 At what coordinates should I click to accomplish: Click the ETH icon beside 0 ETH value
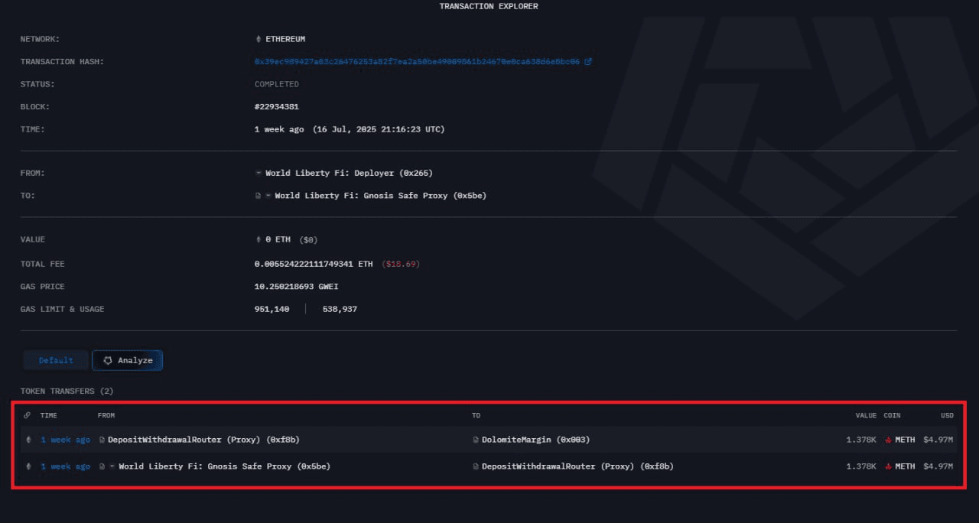coord(258,239)
